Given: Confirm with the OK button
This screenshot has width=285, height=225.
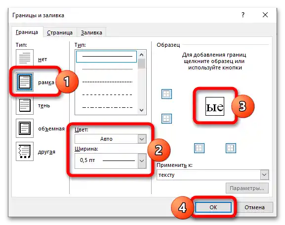Looking at the screenshot, I should (213, 207).
